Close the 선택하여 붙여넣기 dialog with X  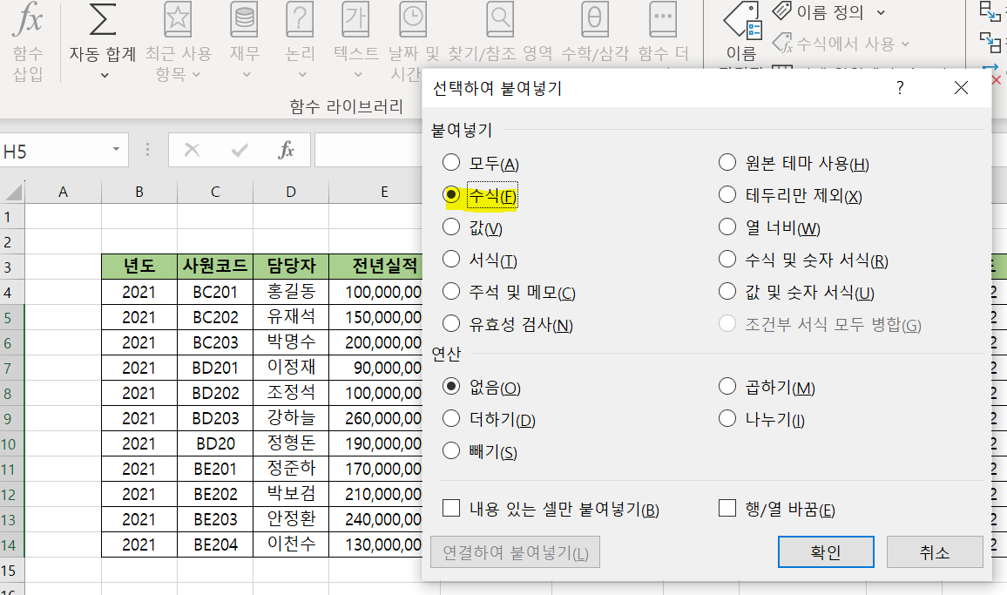pos(961,87)
